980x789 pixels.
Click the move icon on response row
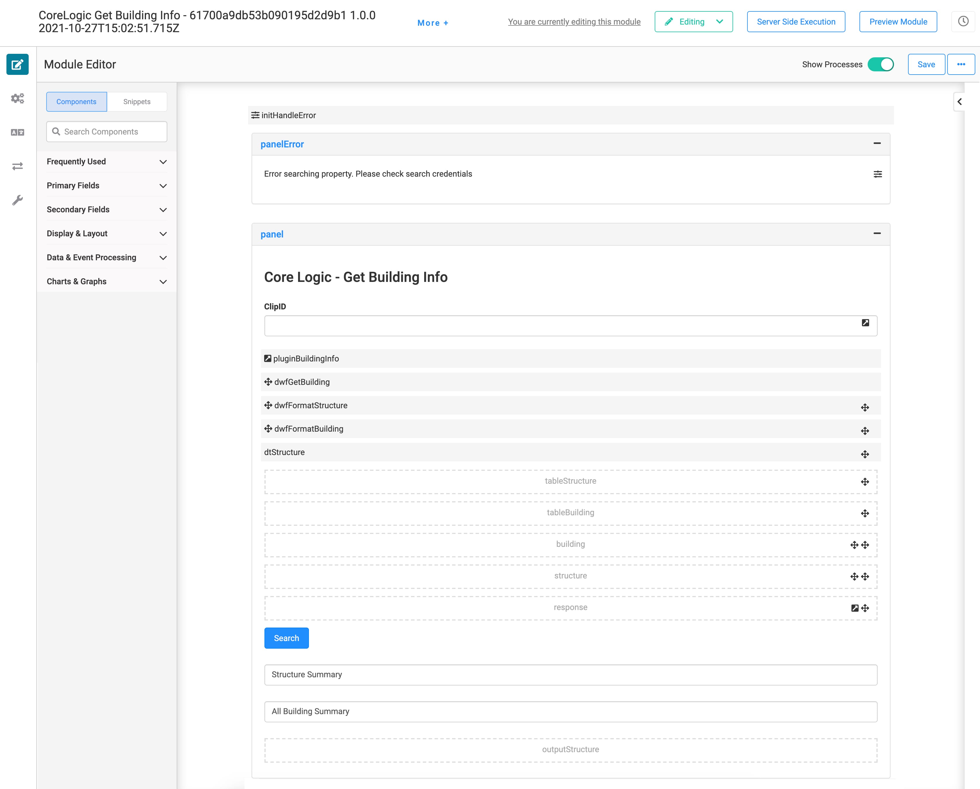pyautogui.click(x=865, y=608)
